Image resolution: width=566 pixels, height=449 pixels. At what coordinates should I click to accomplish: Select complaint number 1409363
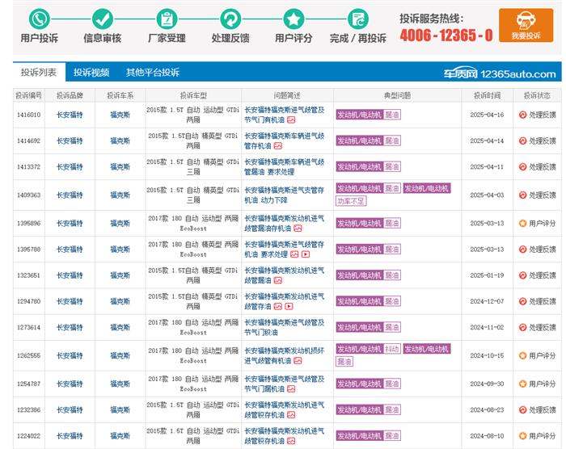click(x=29, y=195)
